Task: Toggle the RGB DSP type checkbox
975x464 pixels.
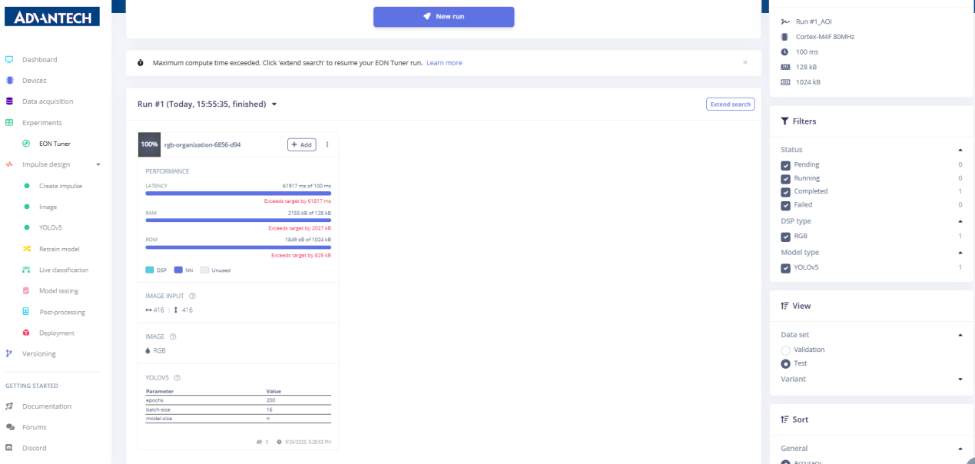Action: [786, 237]
